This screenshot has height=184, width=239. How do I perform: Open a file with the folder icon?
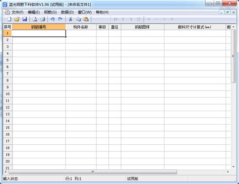(17, 19)
